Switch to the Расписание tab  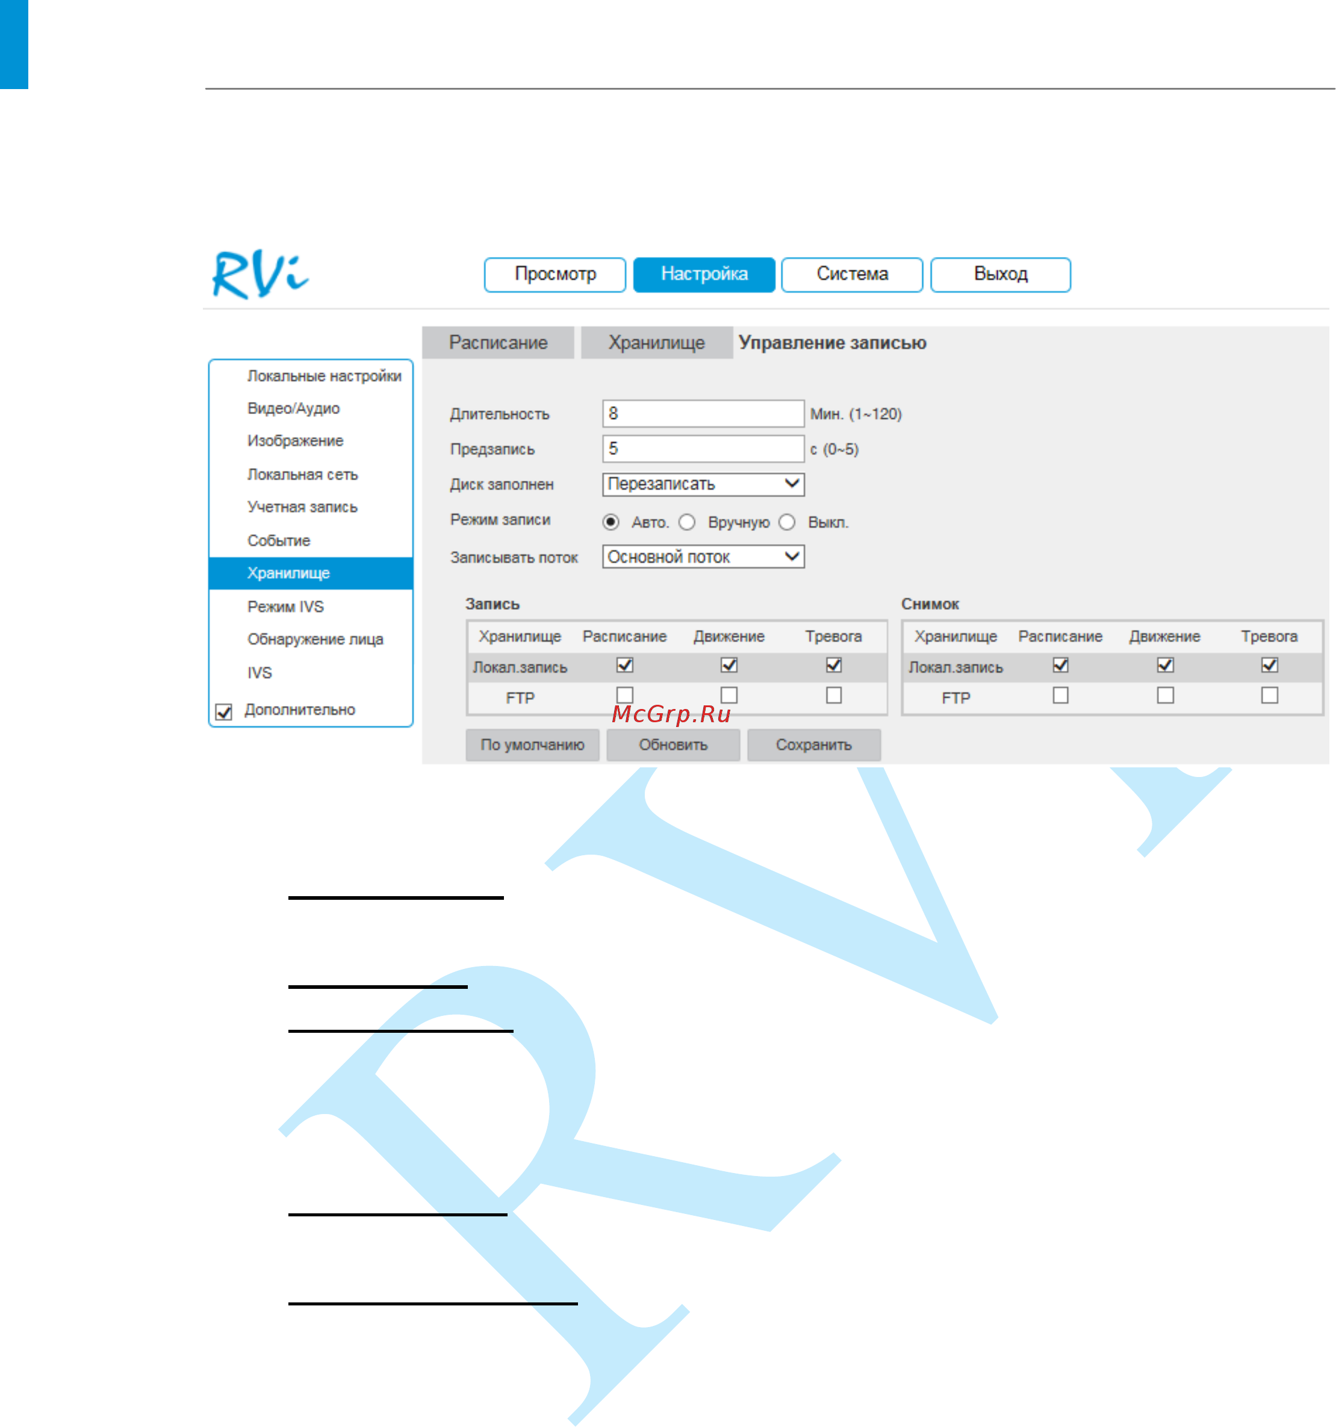coord(499,342)
